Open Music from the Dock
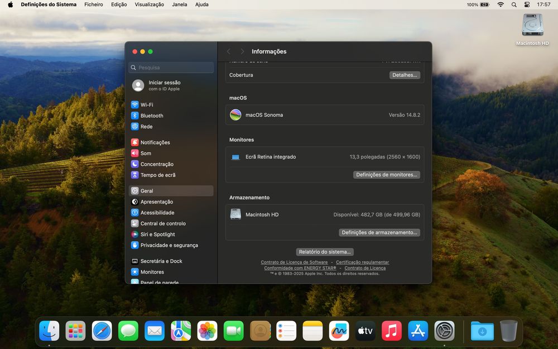558x349 pixels. pos(392,331)
